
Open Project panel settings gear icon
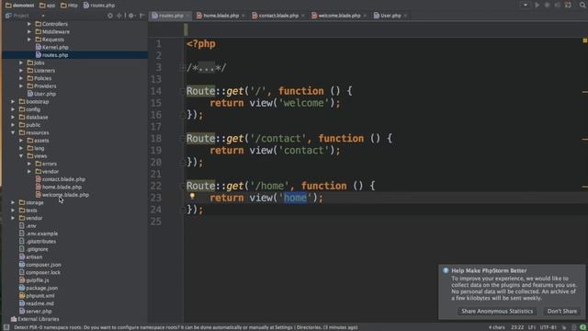tap(130, 16)
